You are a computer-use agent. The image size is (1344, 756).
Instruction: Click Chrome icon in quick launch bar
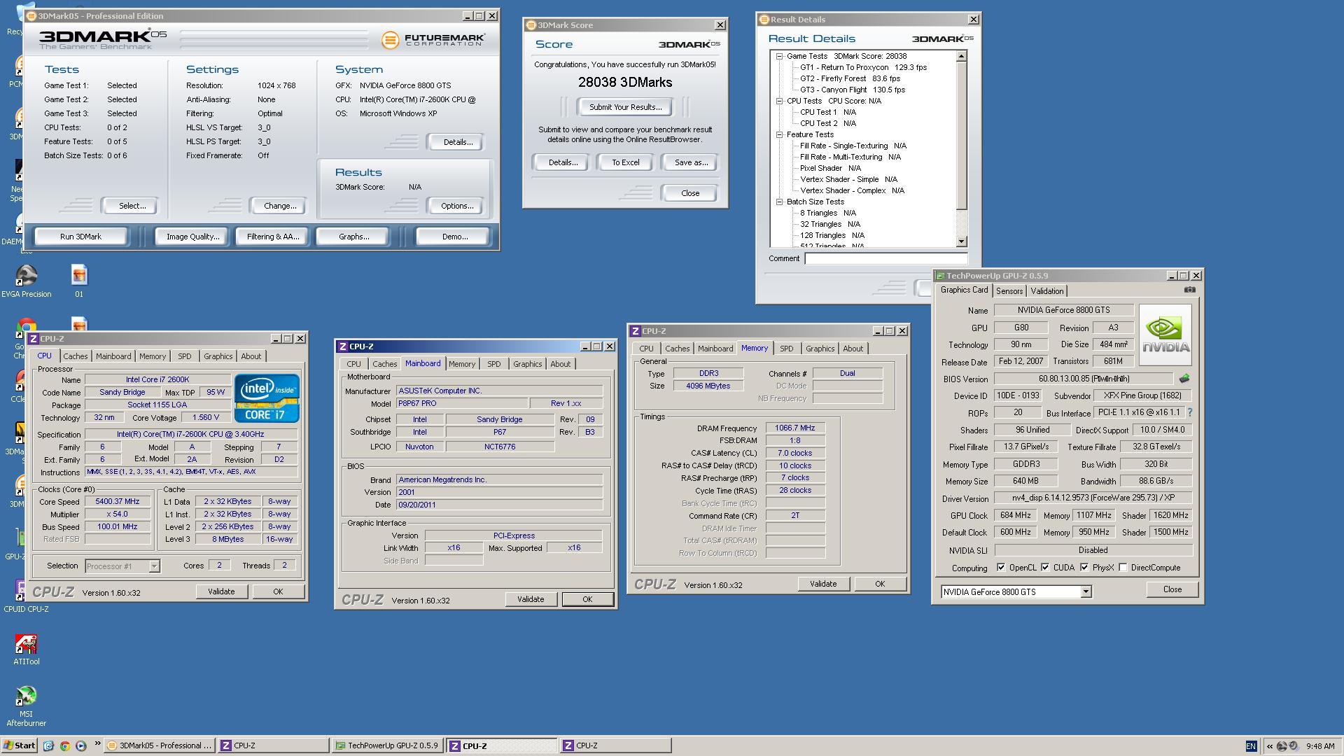point(64,746)
